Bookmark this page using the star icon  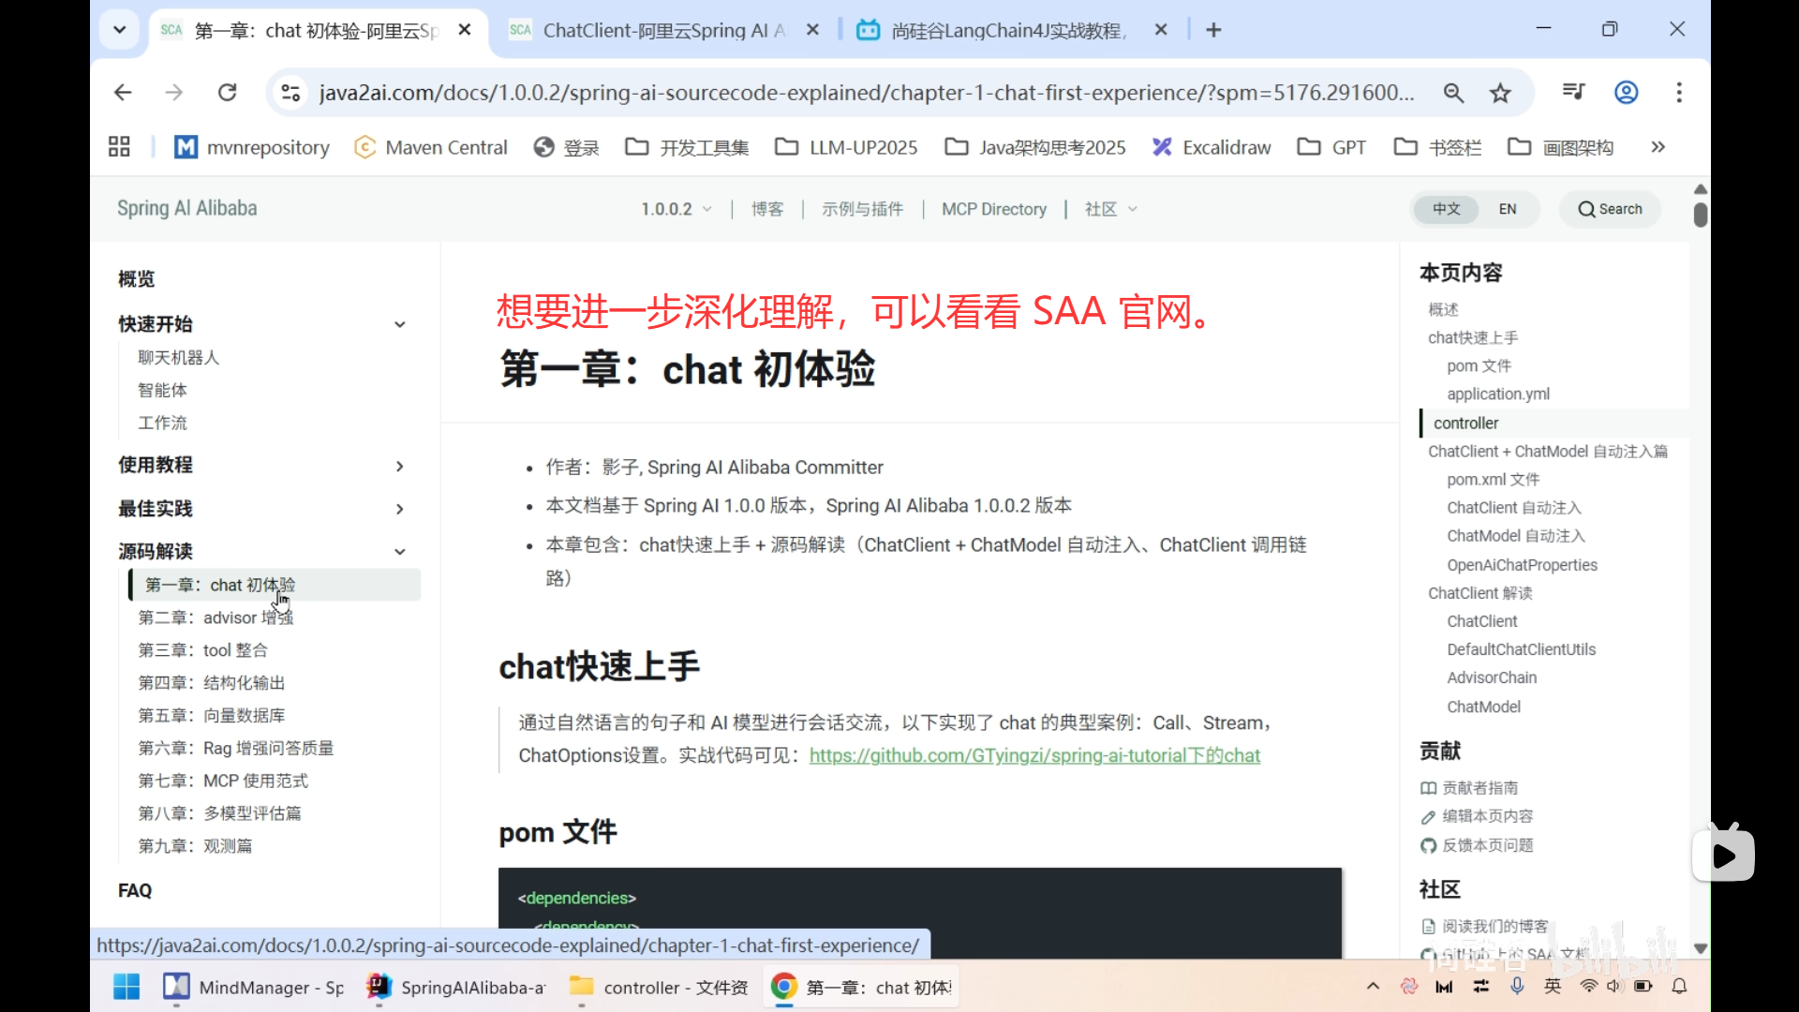[1501, 92]
